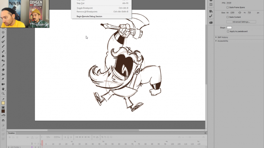Viewport: 264px width, 148px height.
Task: Open the Creative Cloud Libraries panel icon
Action: coord(211,23)
